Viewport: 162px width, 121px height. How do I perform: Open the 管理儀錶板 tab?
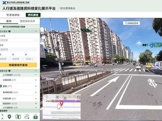tap(13, 15)
